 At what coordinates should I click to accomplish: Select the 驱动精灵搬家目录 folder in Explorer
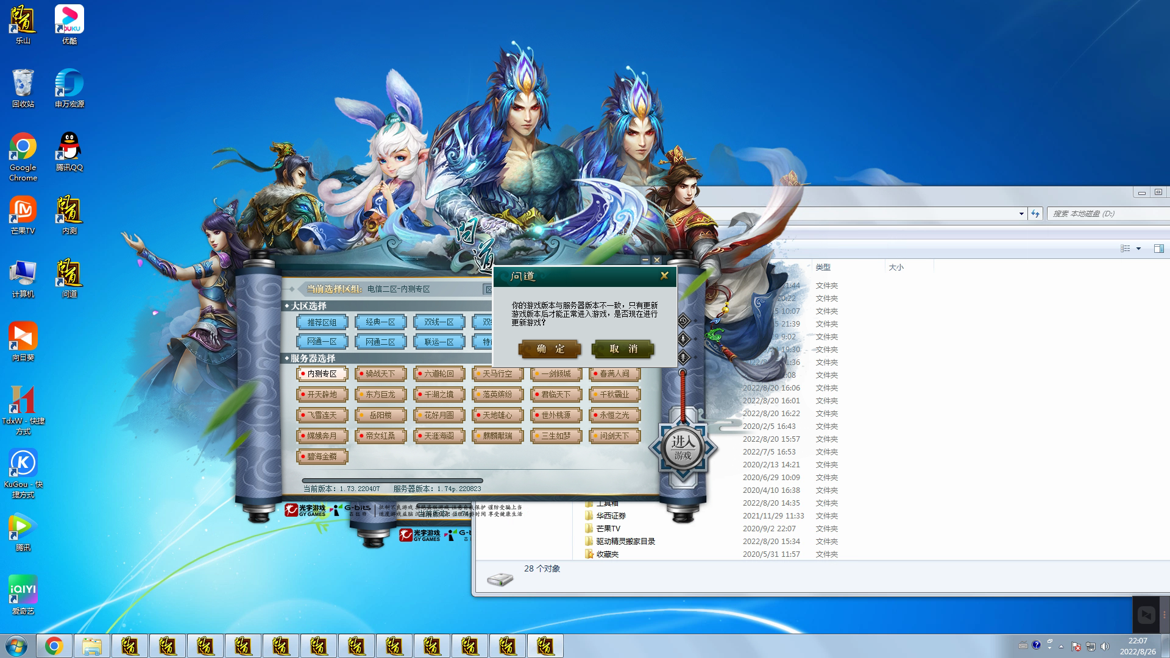pyautogui.click(x=625, y=541)
